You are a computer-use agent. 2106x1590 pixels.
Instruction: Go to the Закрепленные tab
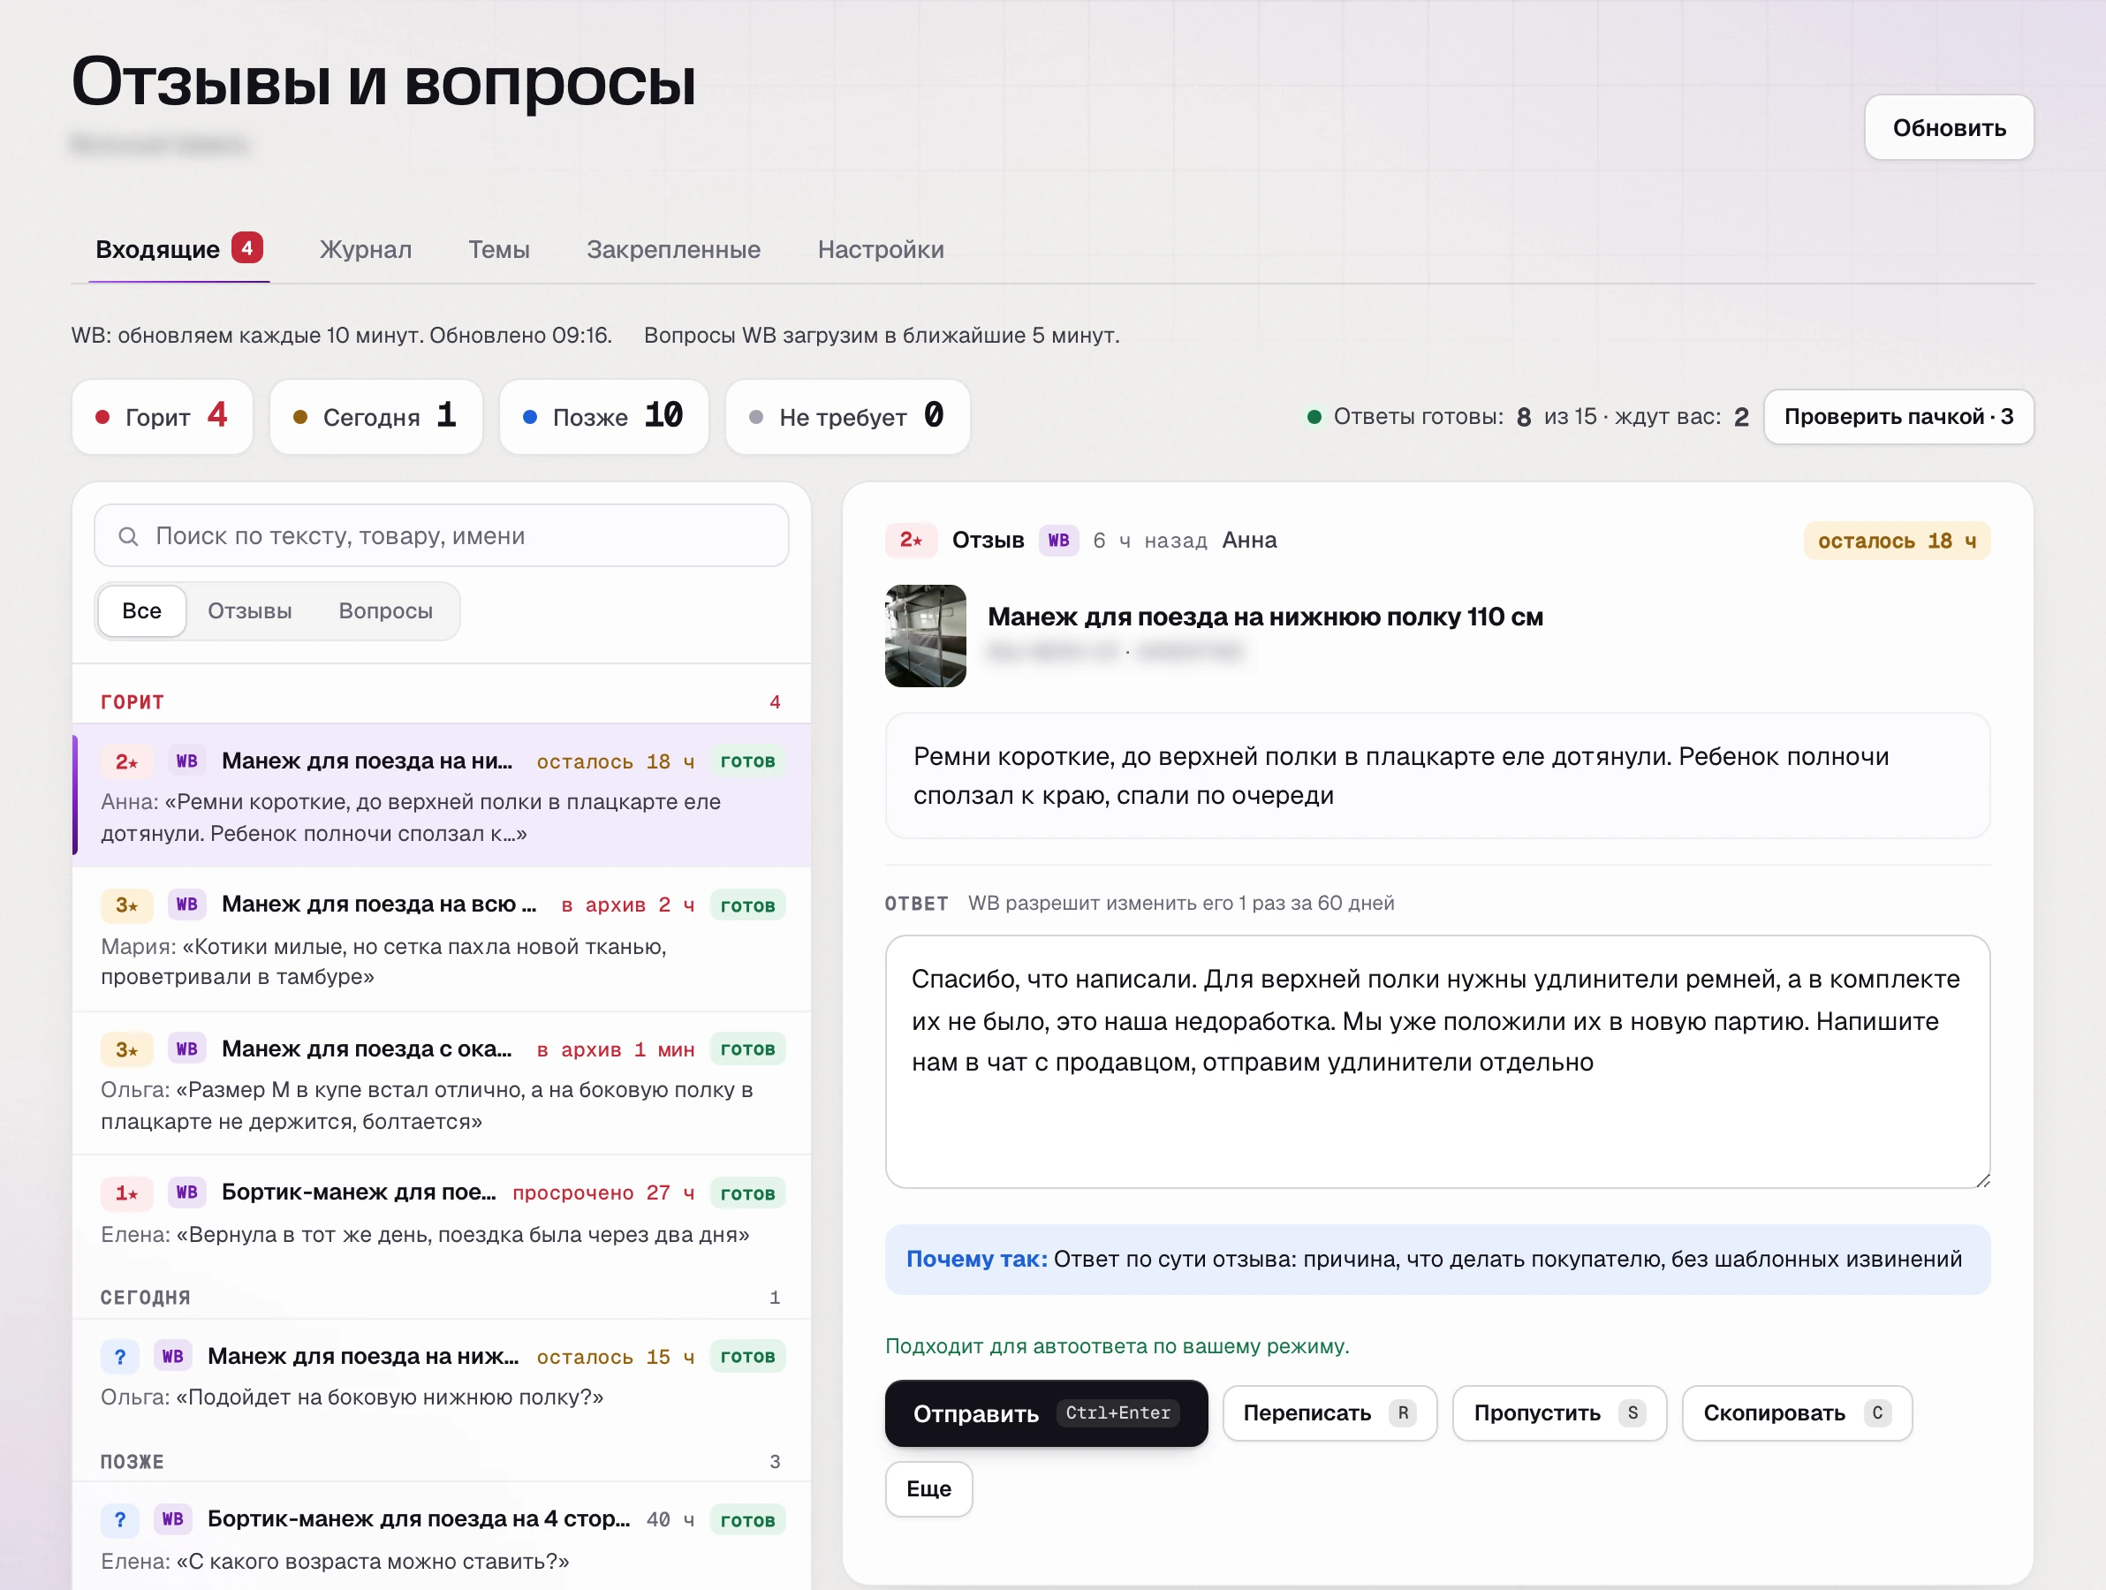coord(673,249)
